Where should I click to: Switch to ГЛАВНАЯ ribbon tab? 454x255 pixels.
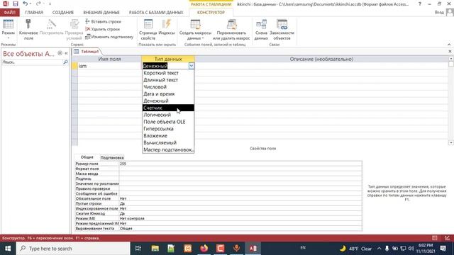click(34, 13)
